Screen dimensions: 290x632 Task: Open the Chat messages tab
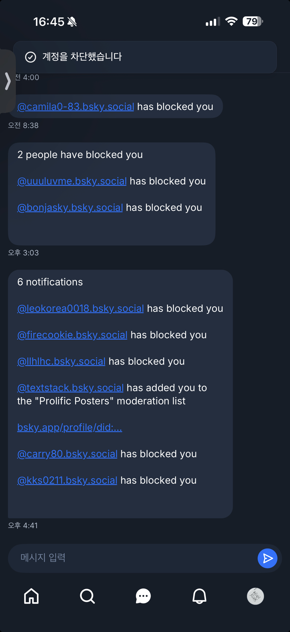[x=143, y=596]
